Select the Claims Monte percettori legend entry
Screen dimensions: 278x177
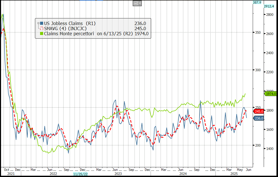69,33
